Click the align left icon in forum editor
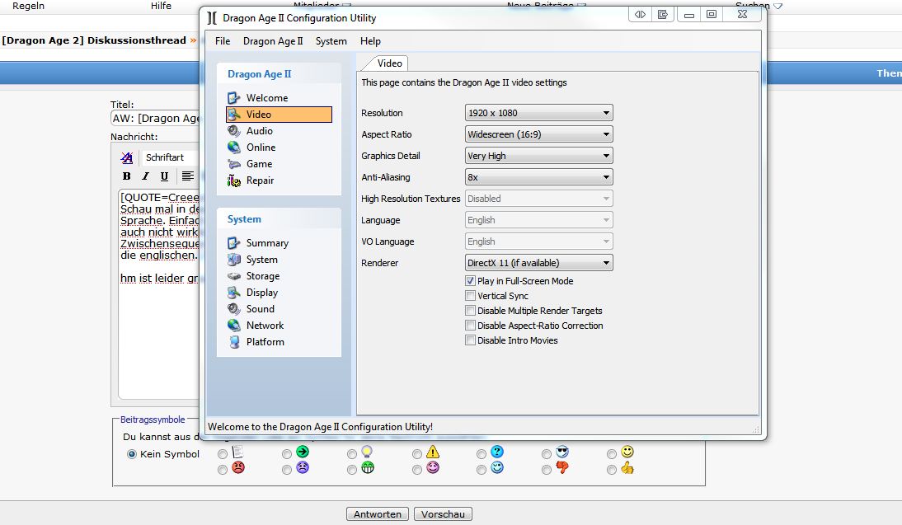This screenshot has width=902, height=525. (x=187, y=176)
